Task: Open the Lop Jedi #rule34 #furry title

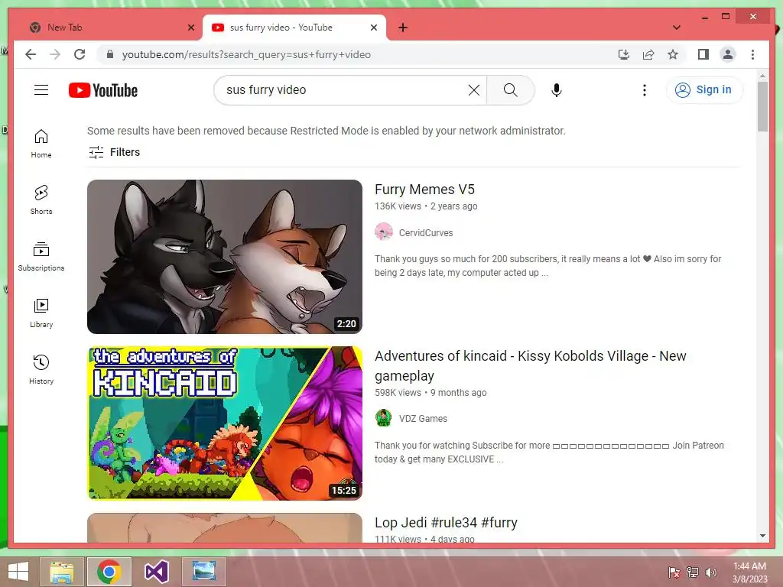Action: click(446, 523)
